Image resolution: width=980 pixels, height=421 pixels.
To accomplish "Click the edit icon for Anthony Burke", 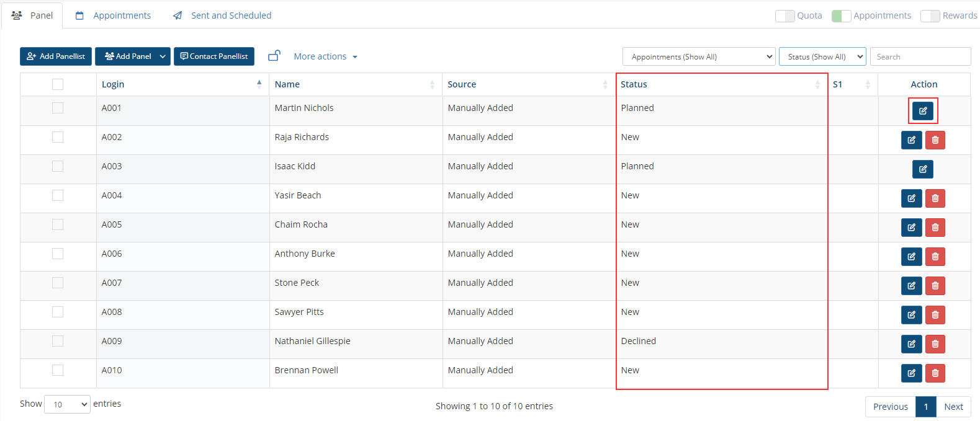I will pos(911,257).
